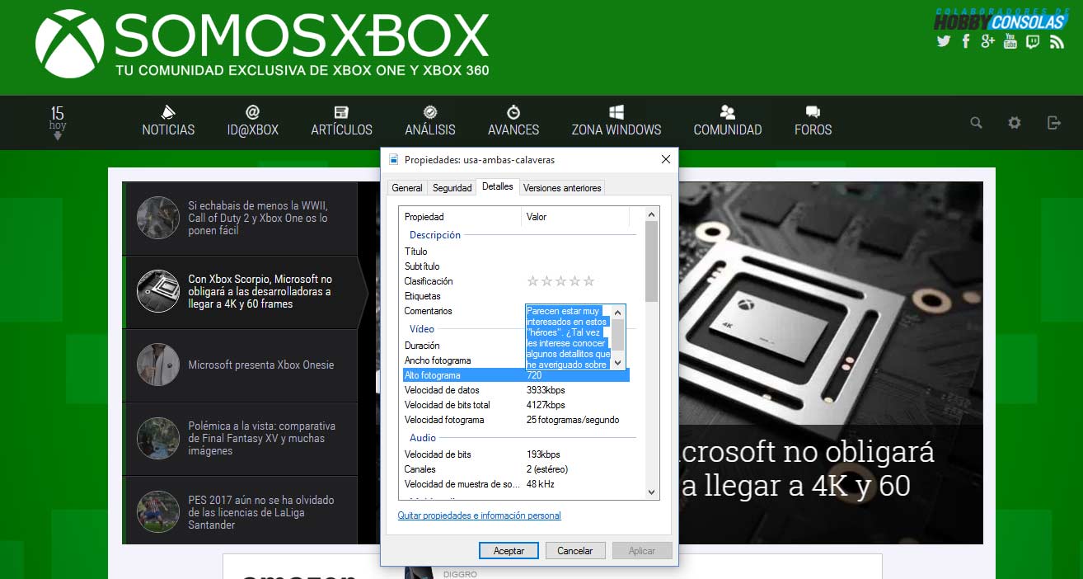Set Clasificación rating to five stars
The width and height of the screenshot is (1083, 579).
click(588, 281)
